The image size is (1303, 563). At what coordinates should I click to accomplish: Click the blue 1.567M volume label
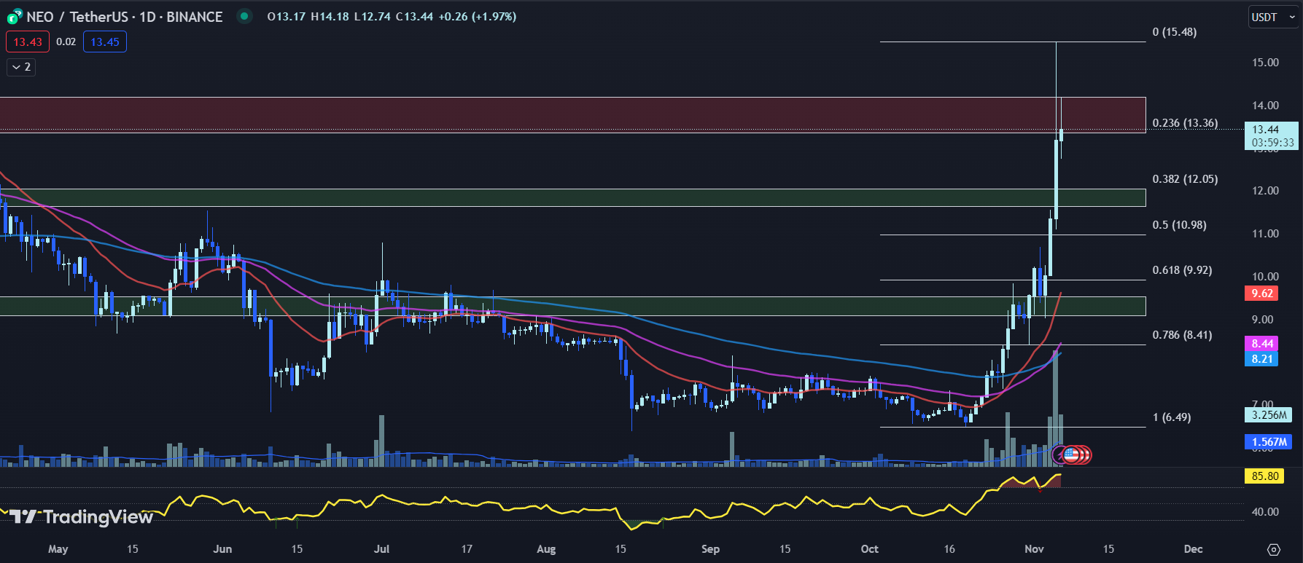(1267, 442)
